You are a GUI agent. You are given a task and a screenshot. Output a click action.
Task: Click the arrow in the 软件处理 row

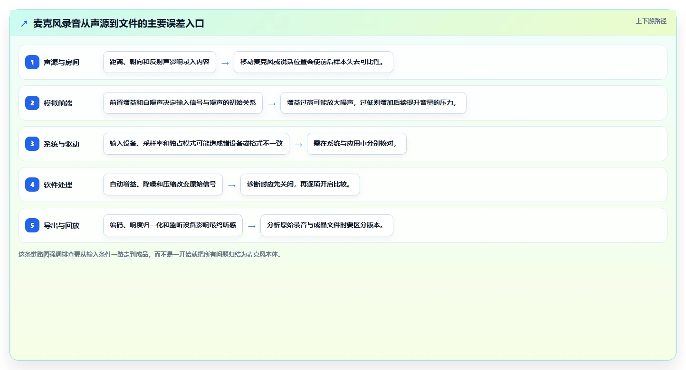[x=232, y=185]
